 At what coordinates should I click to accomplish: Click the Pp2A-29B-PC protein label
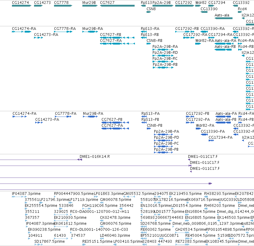[x=166, y=143]
